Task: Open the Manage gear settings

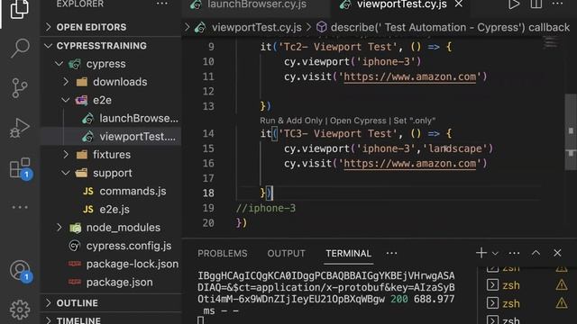Action: 20,310
